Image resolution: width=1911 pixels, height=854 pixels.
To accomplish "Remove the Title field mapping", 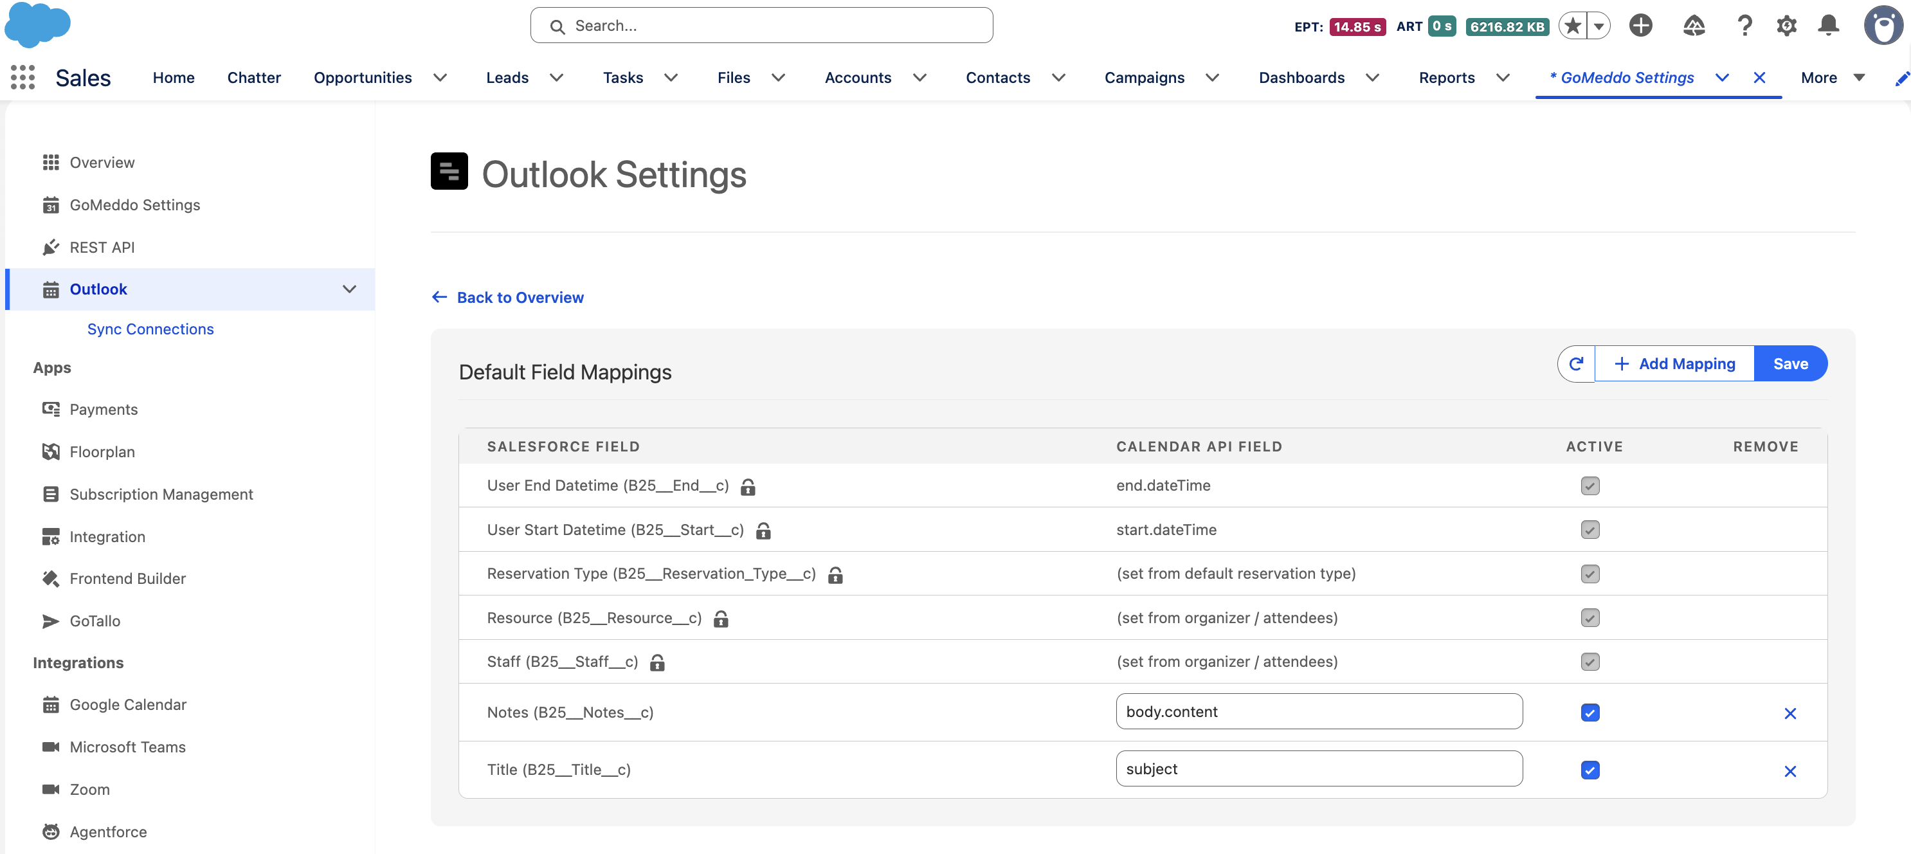I will pyautogui.click(x=1789, y=771).
